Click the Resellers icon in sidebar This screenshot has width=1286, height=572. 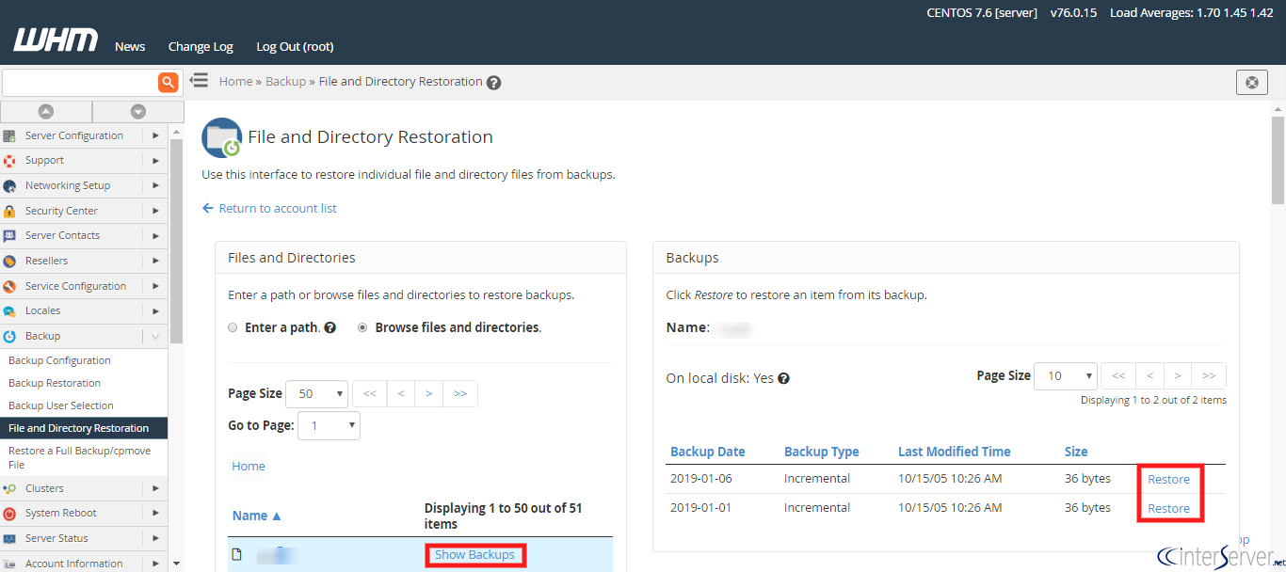pyautogui.click(x=9, y=262)
